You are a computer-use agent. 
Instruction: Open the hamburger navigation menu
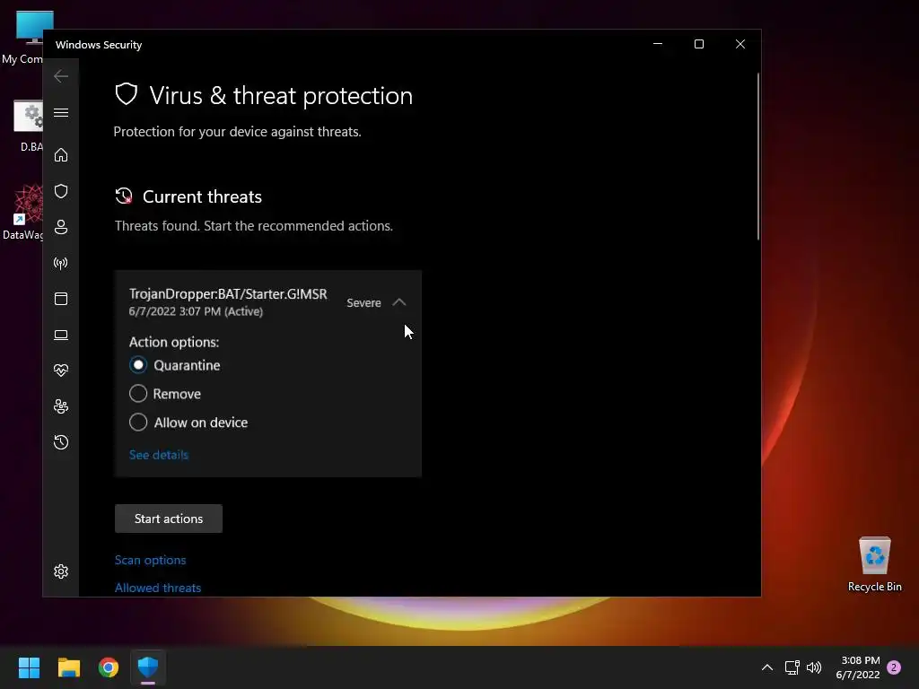61,112
